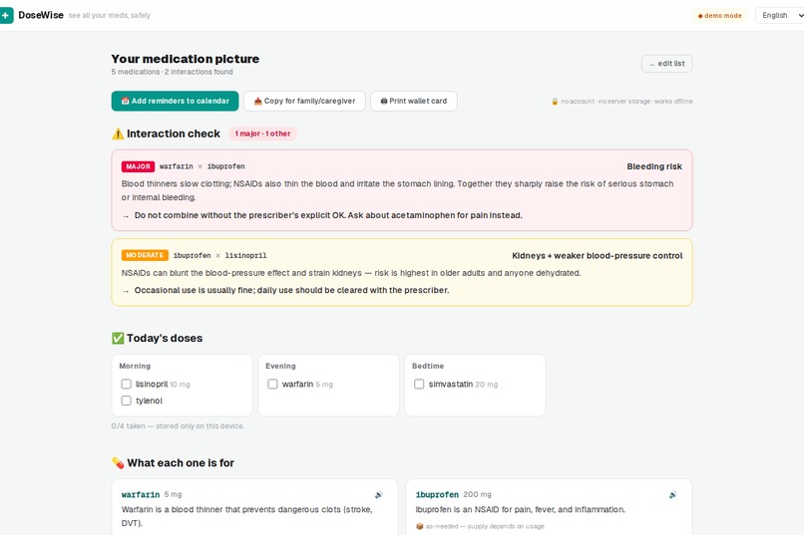
Task: Click Your medication picture heading
Action: [x=186, y=59]
